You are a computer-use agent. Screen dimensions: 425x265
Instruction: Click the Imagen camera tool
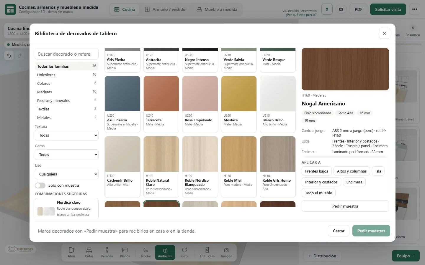[x=227, y=253]
